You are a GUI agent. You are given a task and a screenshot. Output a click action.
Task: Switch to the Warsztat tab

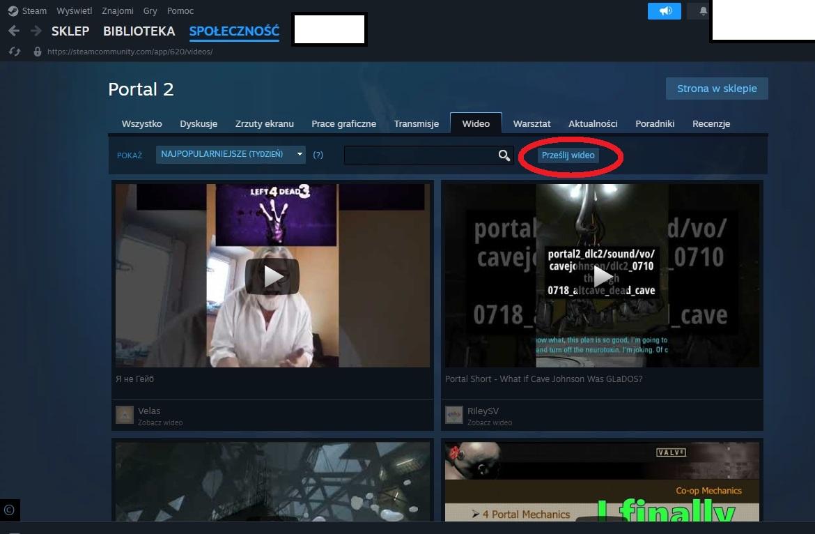pyautogui.click(x=531, y=124)
